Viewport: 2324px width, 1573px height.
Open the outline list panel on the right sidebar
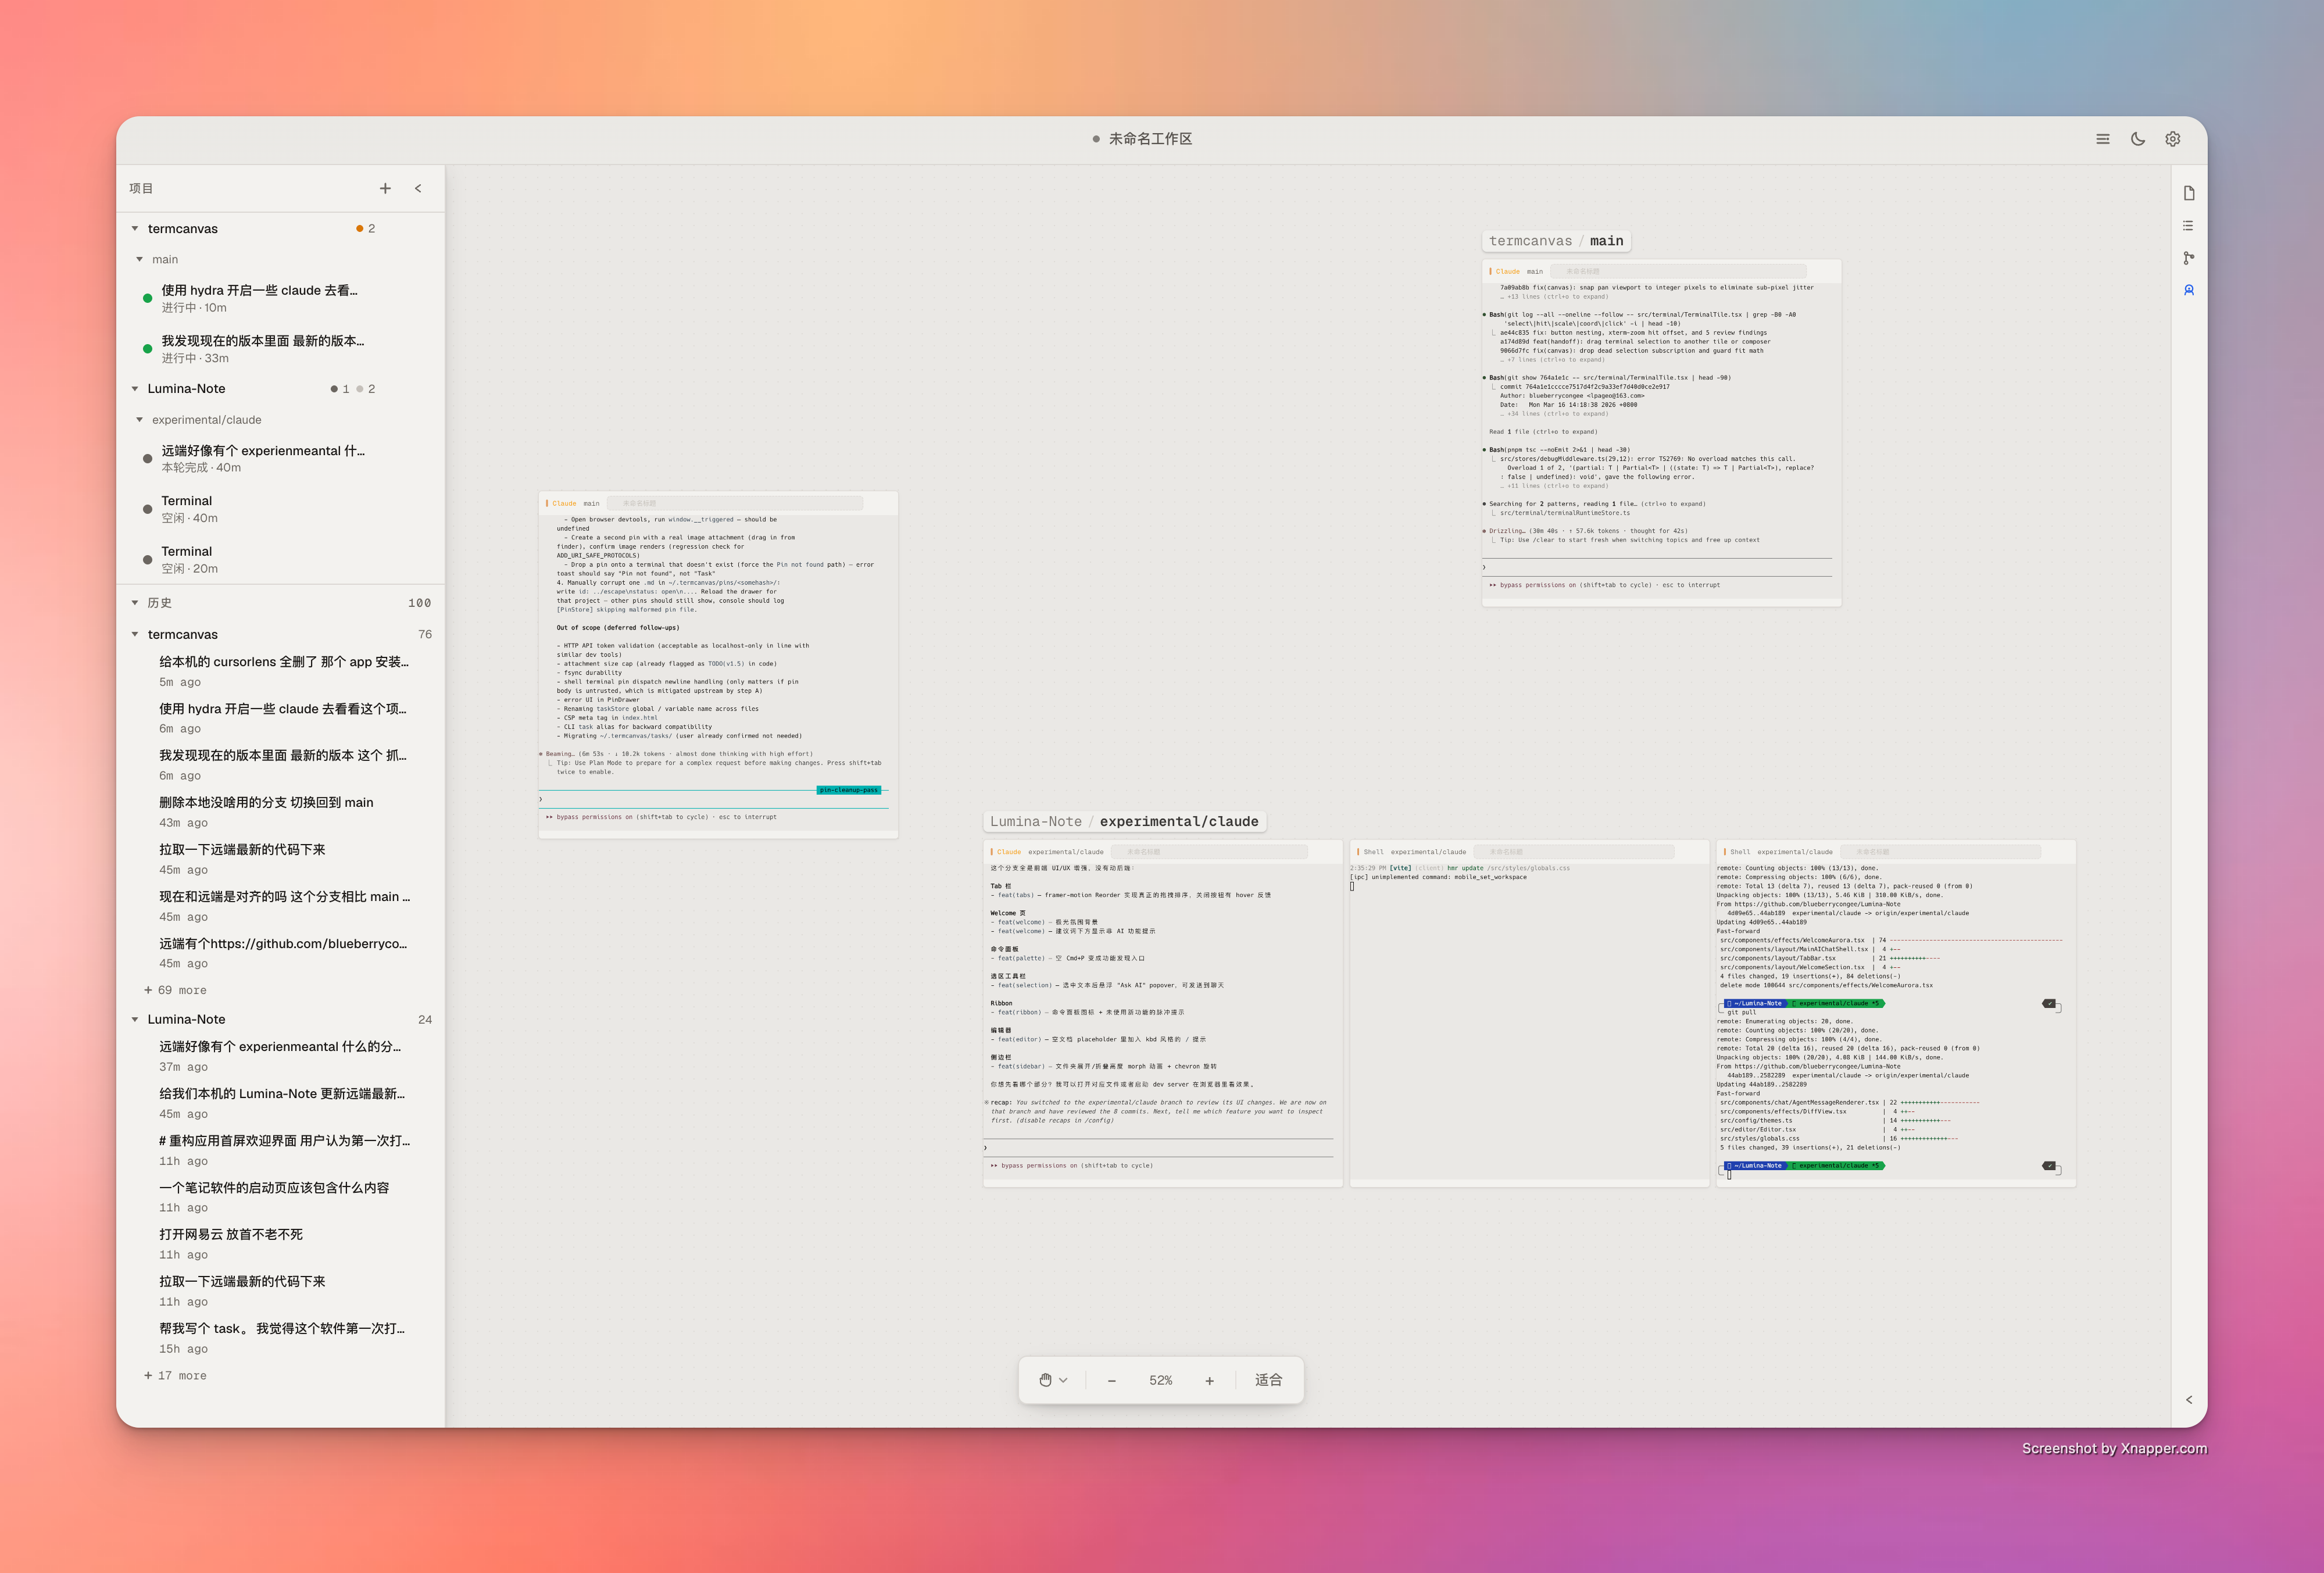coord(2189,225)
